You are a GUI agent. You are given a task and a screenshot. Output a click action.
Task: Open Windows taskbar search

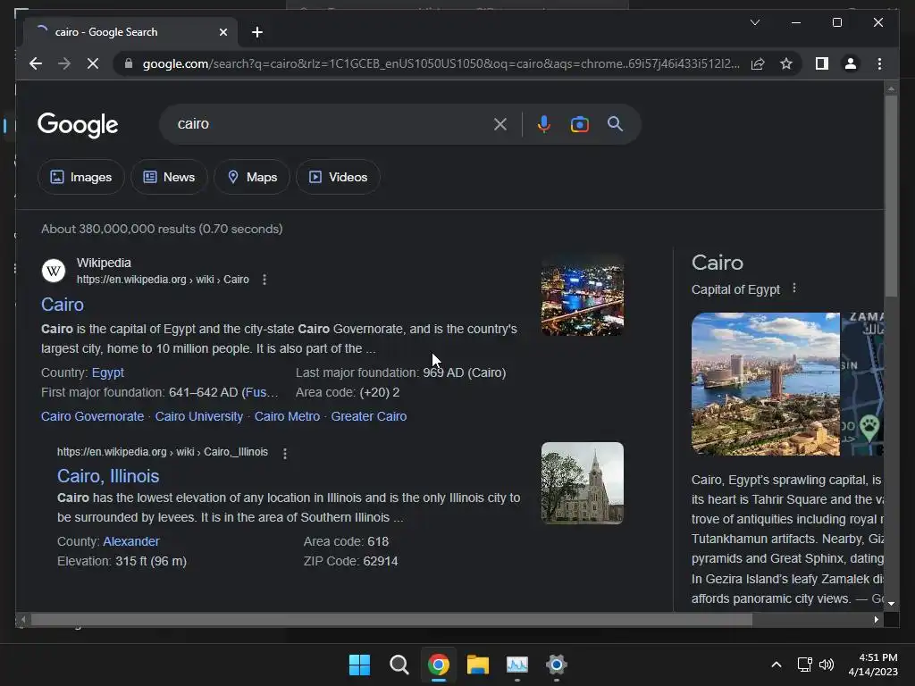click(399, 665)
